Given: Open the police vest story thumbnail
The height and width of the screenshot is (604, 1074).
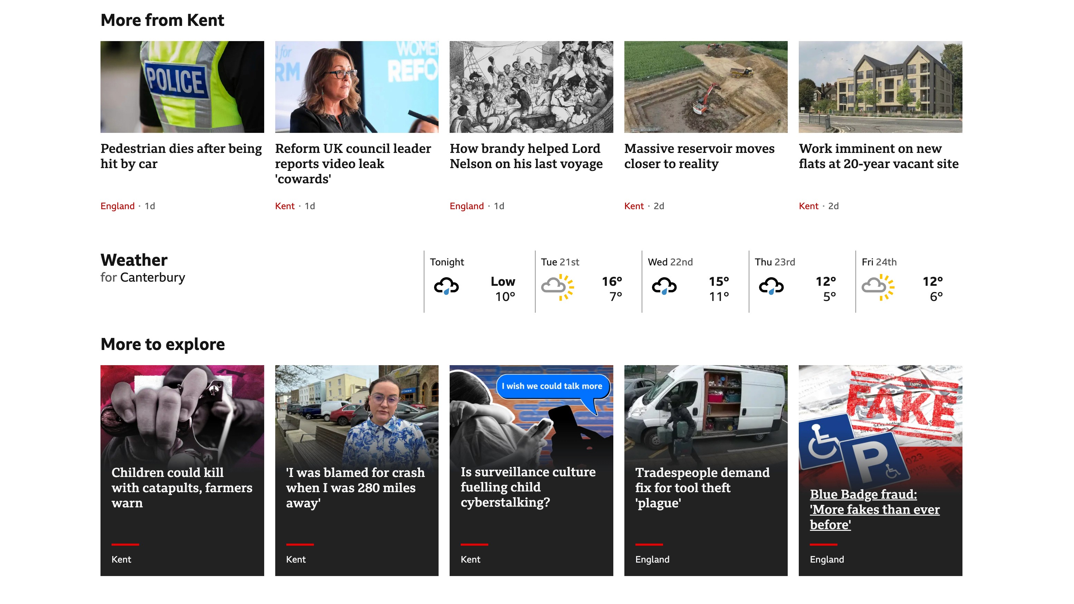Looking at the screenshot, I should pos(182,87).
